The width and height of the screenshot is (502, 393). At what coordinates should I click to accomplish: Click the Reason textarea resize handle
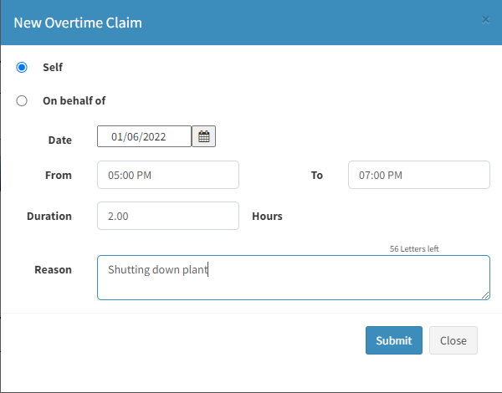point(485,295)
